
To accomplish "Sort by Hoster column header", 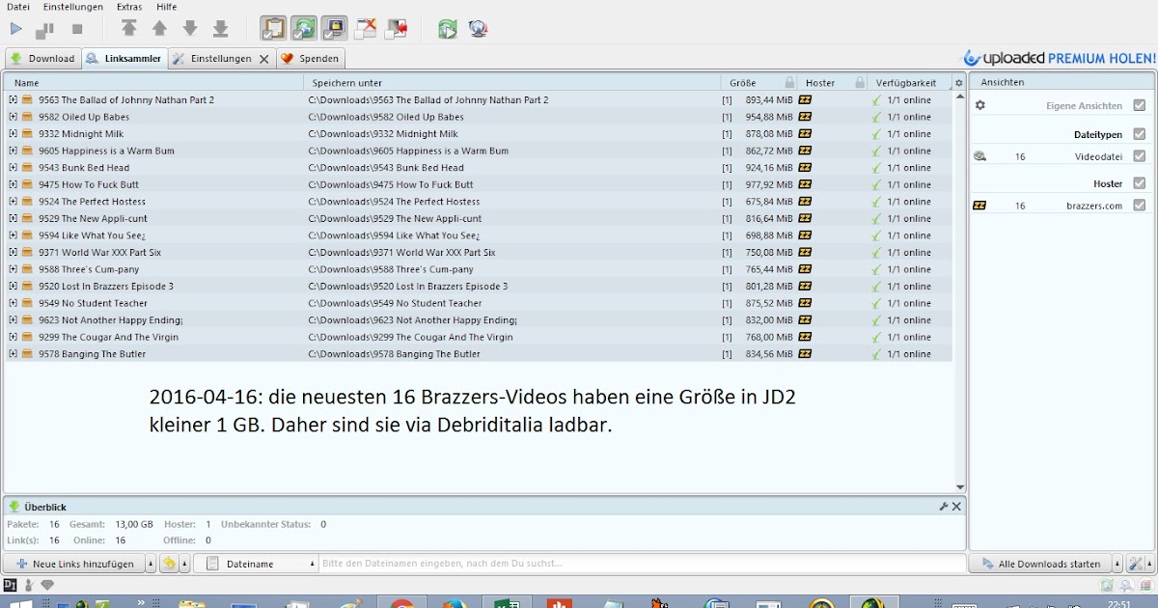I will (x=832, y=83).
